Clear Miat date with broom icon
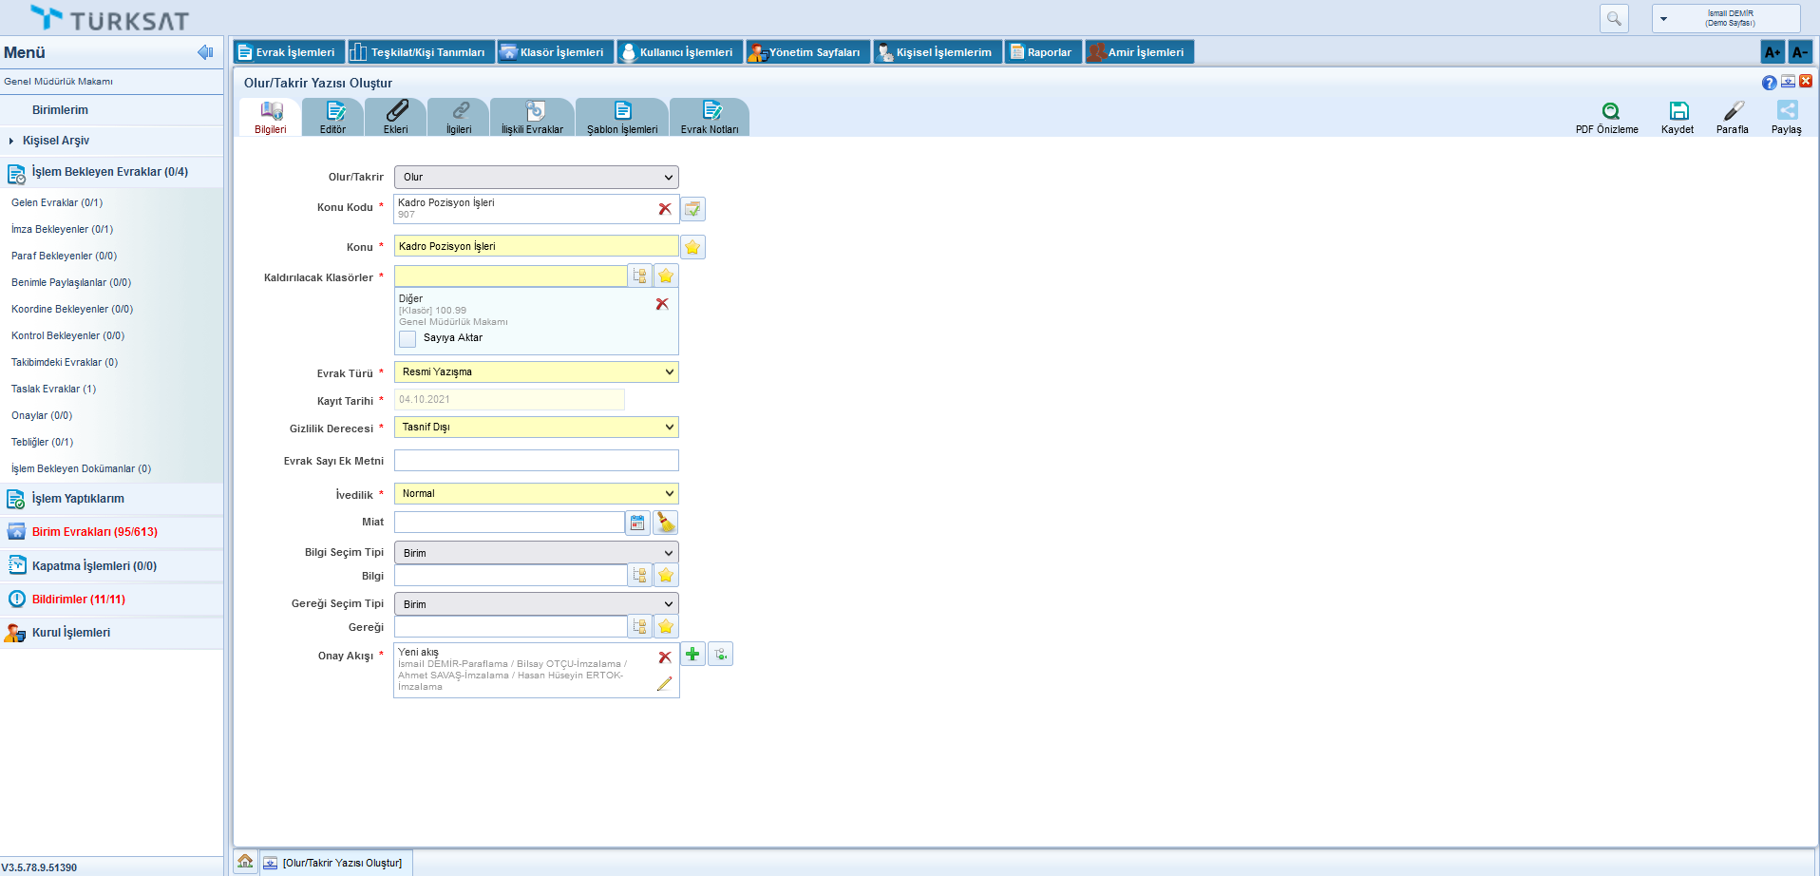Viewport: 1820px width, 876px height. [666, 523]
